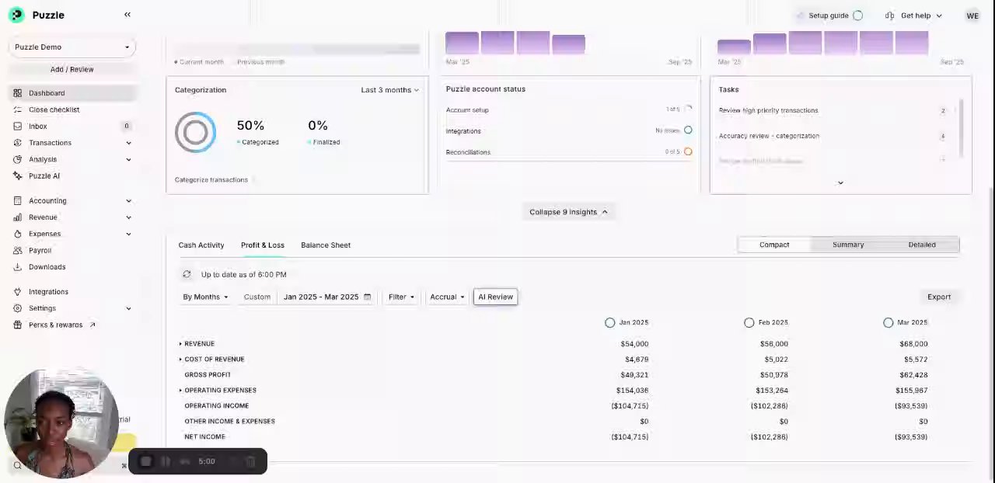Open the Accrual basis dropdown
The height and width of the screenshot is (483, 995).
pyautogui.click(x=447, y=297)
